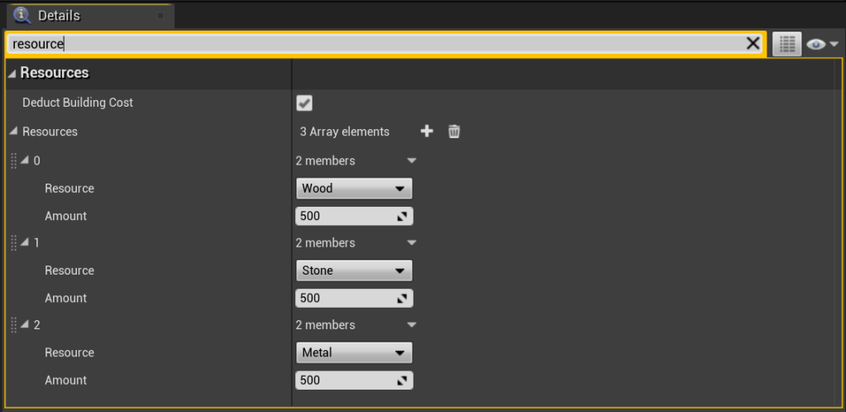This screenshot has width=846, height=412.
Task: Empty the Resources array with trash icon
Action: 454,132
